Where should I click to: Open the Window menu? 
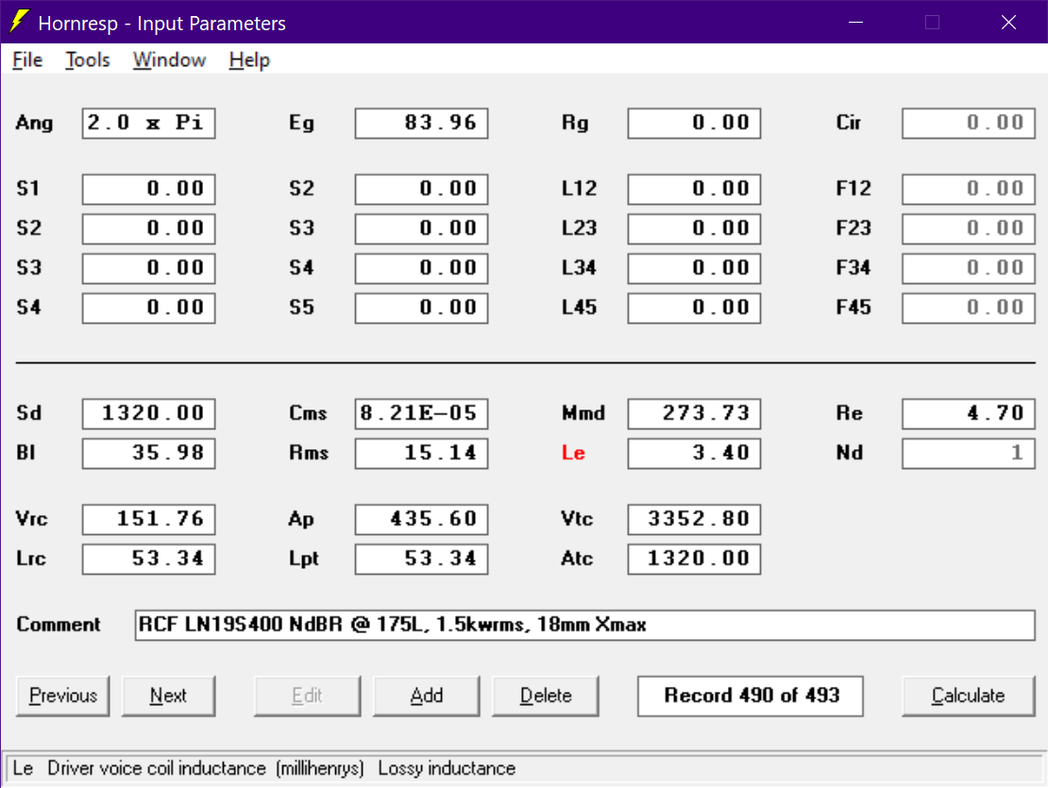169,60
